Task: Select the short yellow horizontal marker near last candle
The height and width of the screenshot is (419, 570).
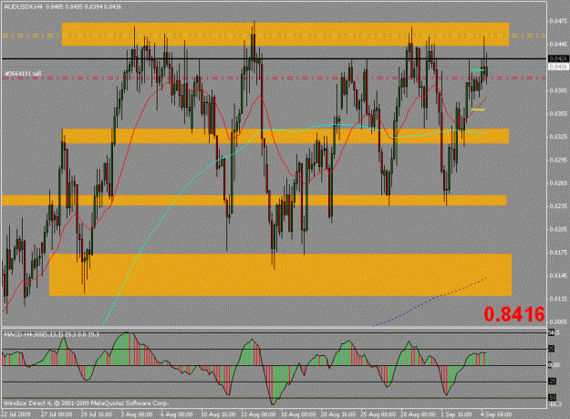Action: point(478,110)
